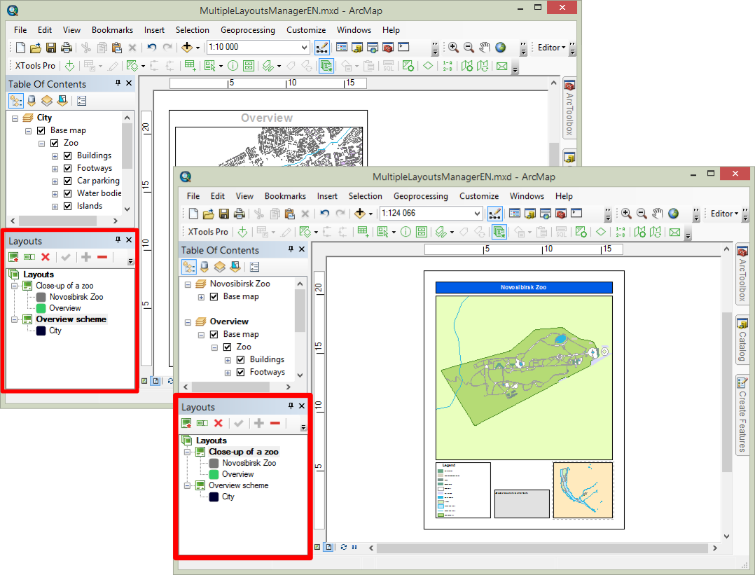The width and height of the screenshot is (755, 575).
Task: Collapse Close-up of a zoo in front Layouts tree
Action: pyautogui.click(x=187, y=452)
